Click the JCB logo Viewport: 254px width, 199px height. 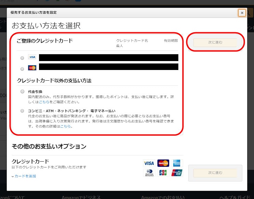163,173
